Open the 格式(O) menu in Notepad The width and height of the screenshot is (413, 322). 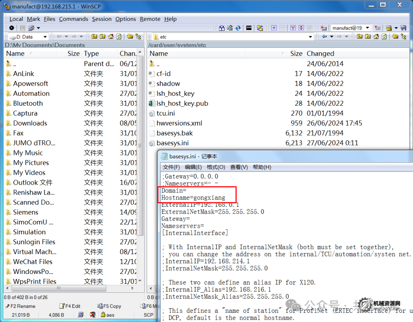pos(216,167)
